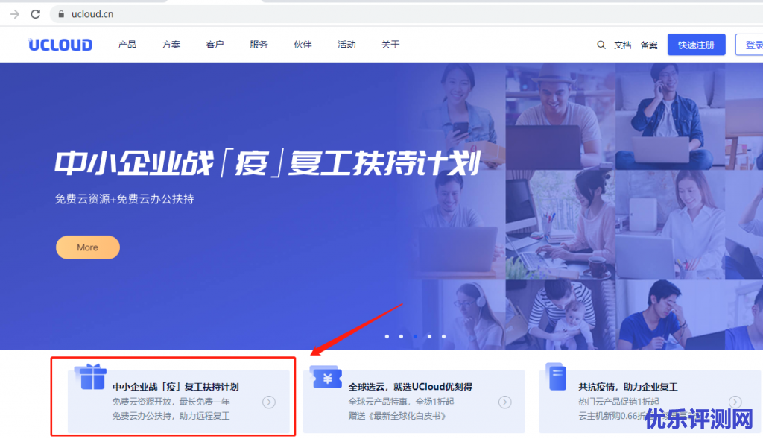Click text 免费云办公扶持，助力远程复工
Image resolution: width=763 pixels, height=439 pixels.
coord(171,416)
